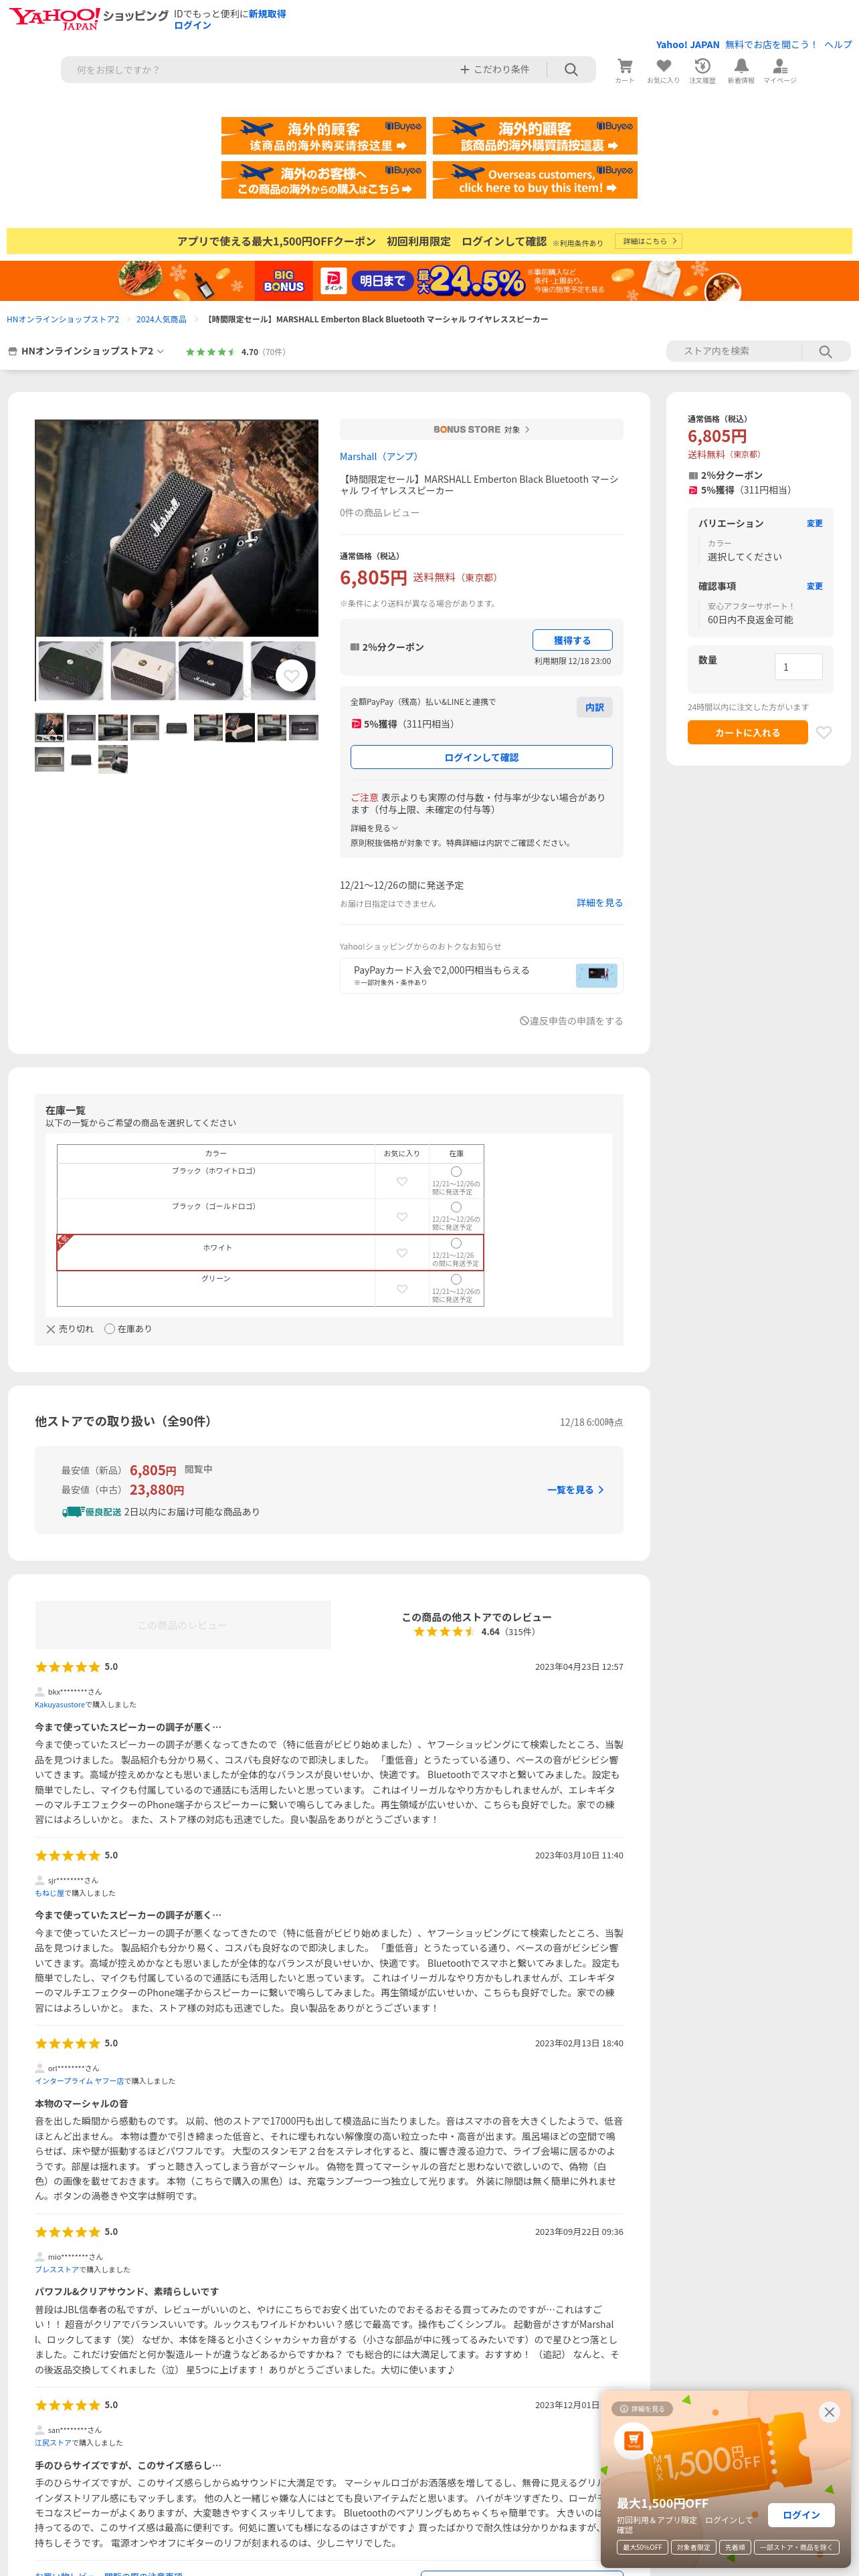Click the heart beside the add-to-cart button
Viewport: 859px width, 2576px height.
tap(823, 733)
